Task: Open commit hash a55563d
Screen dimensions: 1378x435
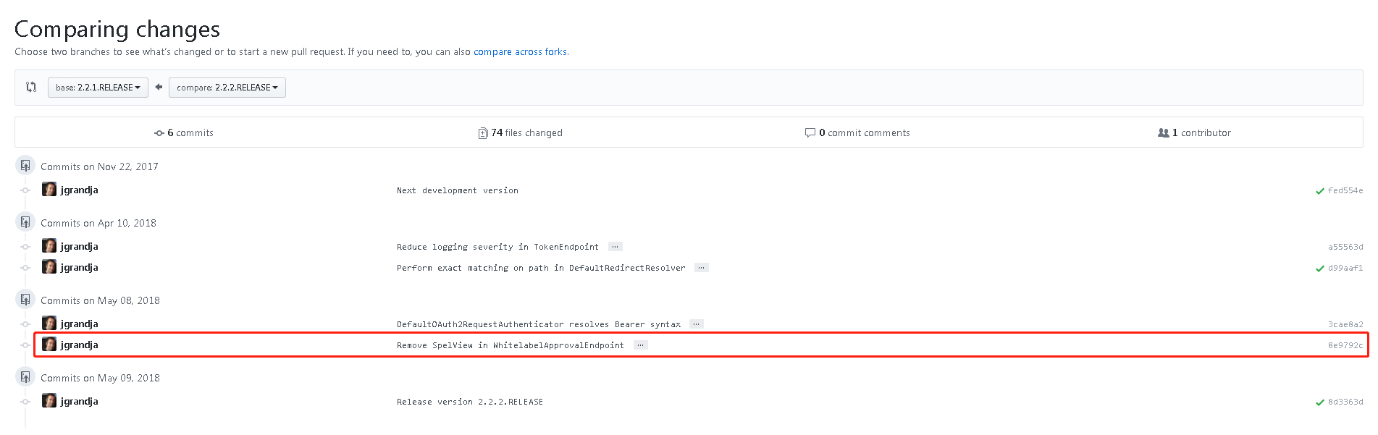Action: (1345, 248)
